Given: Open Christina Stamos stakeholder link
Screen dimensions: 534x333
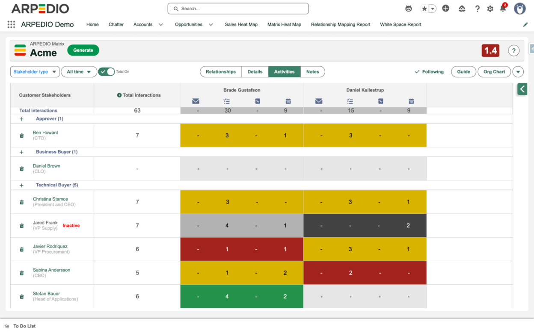Looking at the screenshot, I should pyautogui.click(x=50, y=199).
